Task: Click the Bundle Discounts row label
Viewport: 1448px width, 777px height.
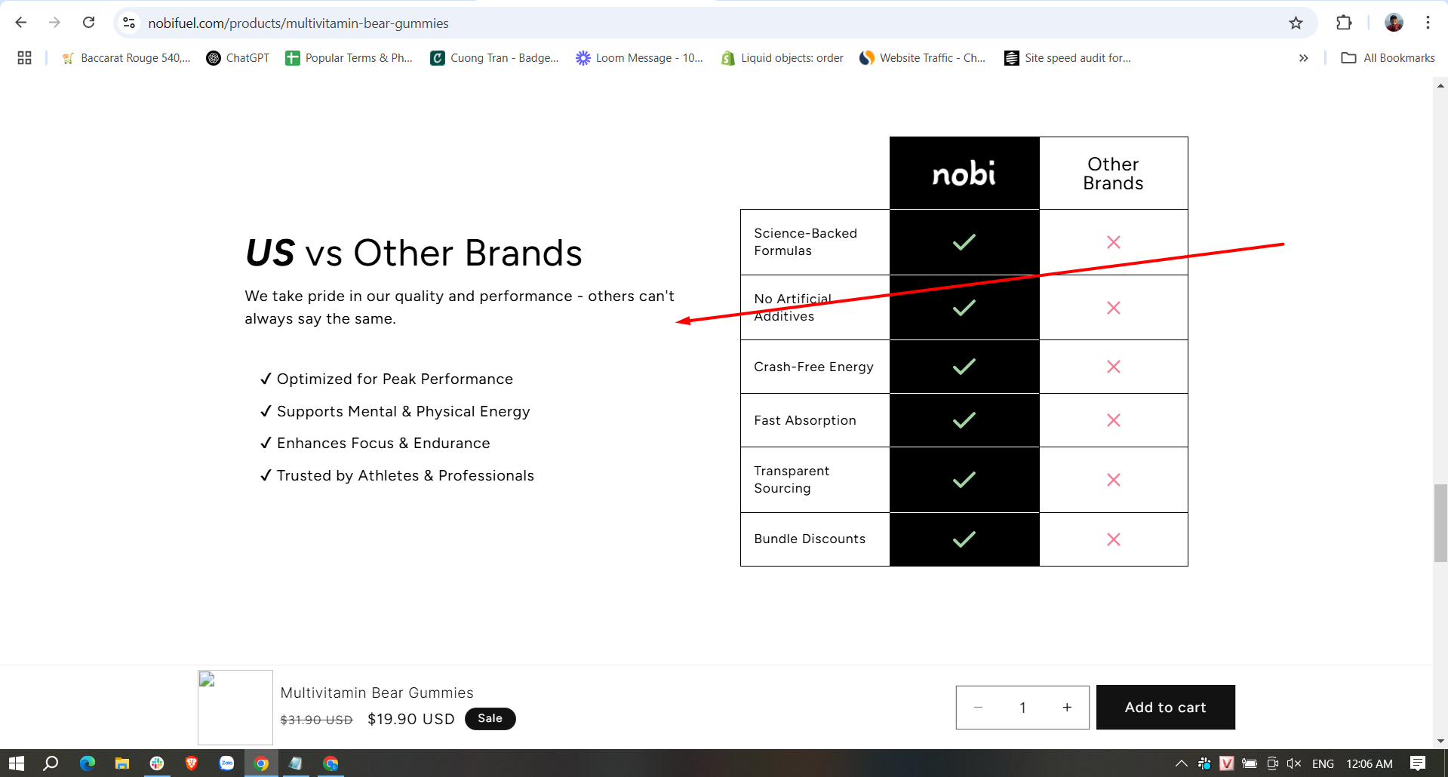Action: (x=810, y=539)
